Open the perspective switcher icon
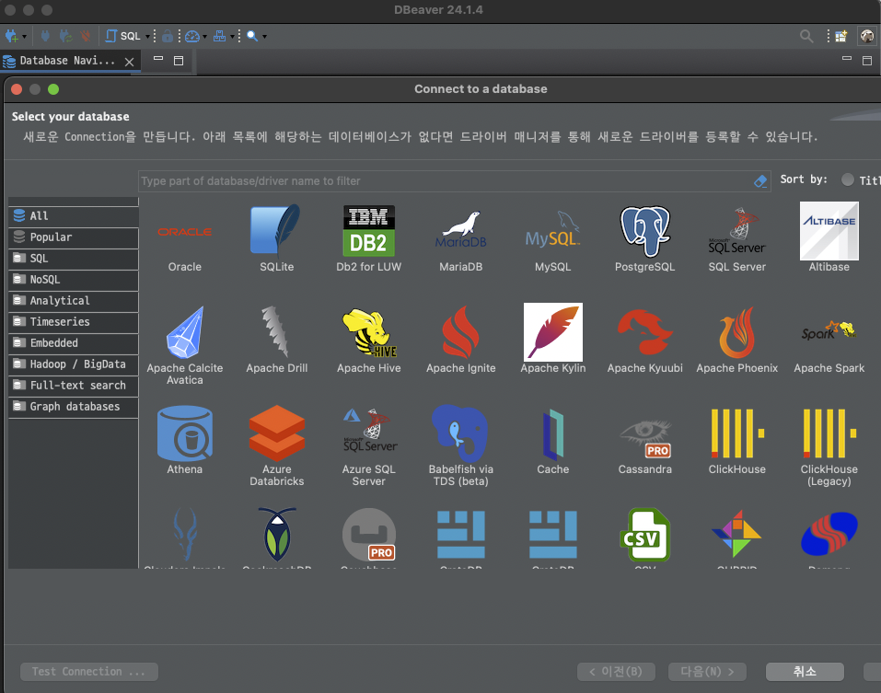Viewport: 881px width, 693px height. (x=841, y=37)
